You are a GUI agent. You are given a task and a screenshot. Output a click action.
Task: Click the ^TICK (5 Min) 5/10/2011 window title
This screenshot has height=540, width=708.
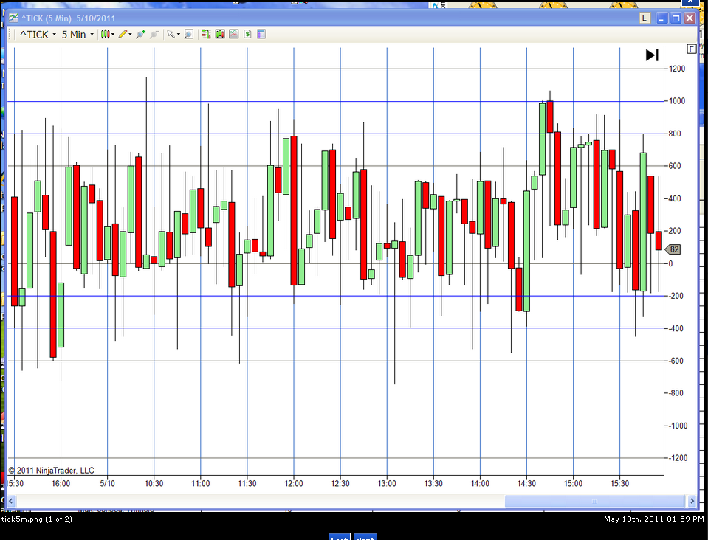click(69, 18)
